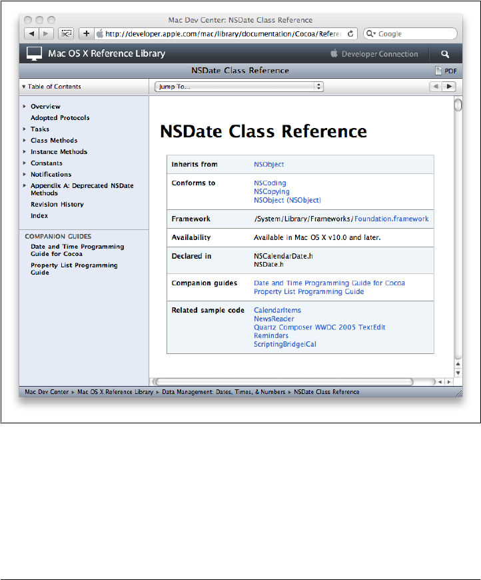Click the vertical scrollbar up arrow

tap(458, 363)
